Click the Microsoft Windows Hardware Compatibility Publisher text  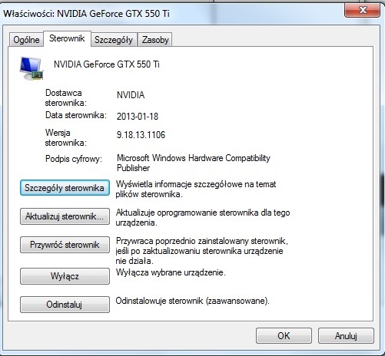coord(194,163)
